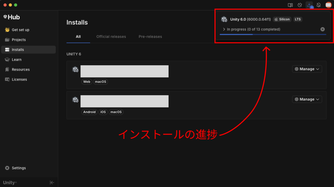Open the first install's Manage dropdown

pyautogui.click(x=307, y=69)
